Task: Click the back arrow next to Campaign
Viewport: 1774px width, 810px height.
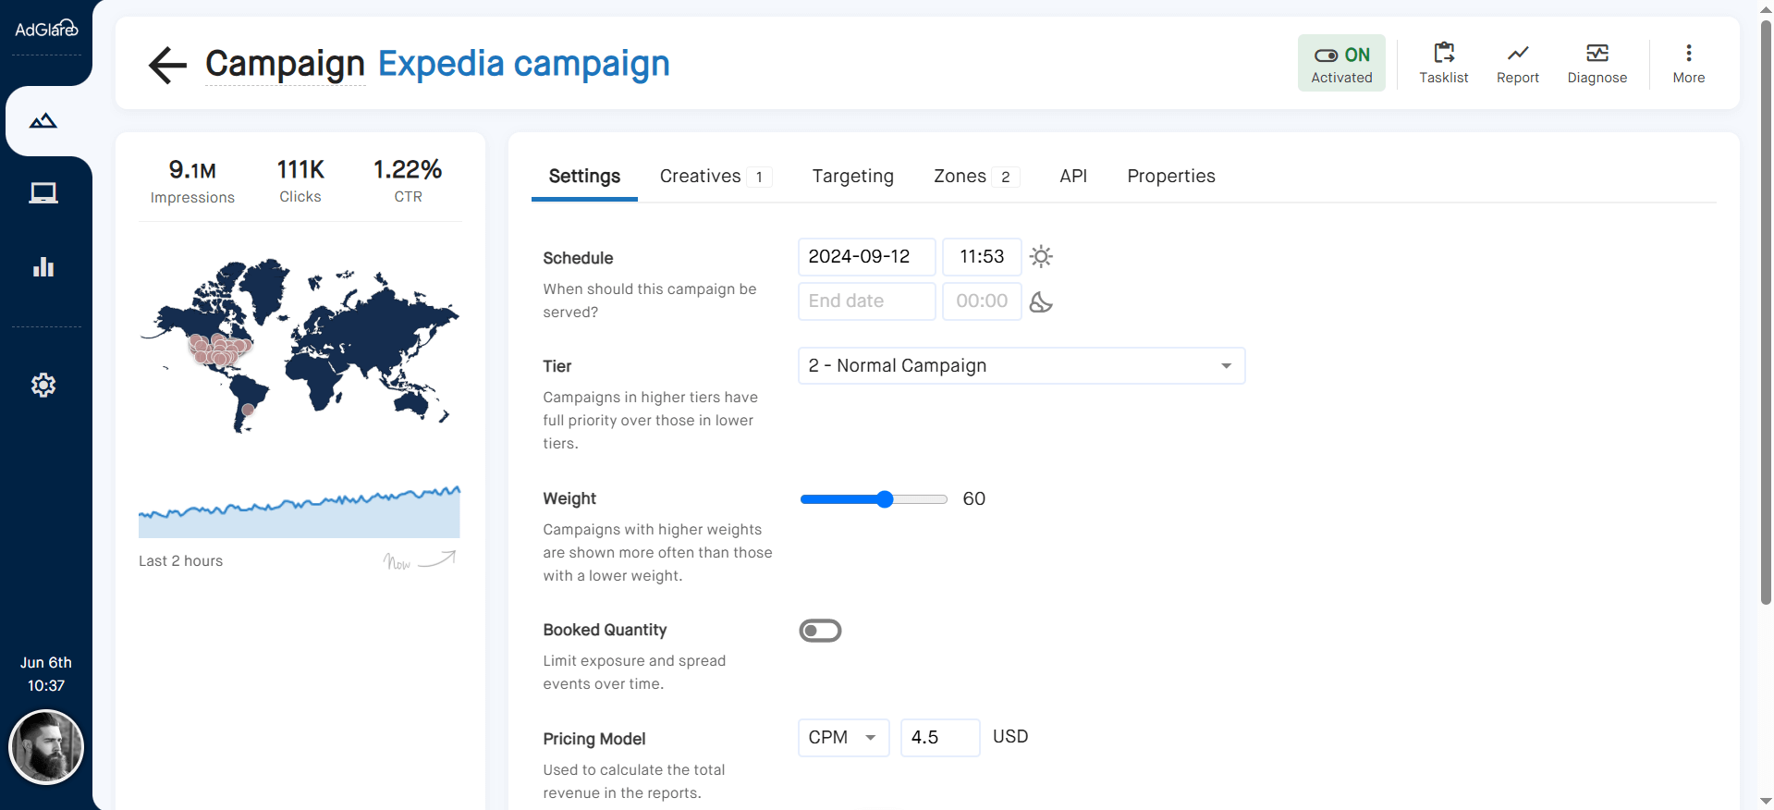Action: 167,65
